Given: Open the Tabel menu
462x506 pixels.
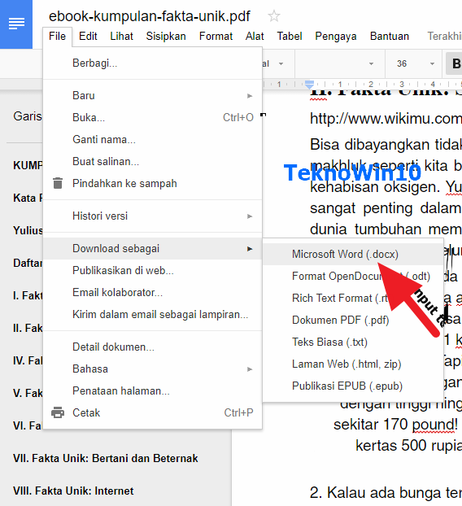Looking at the screenshot, I should point(290,36).
